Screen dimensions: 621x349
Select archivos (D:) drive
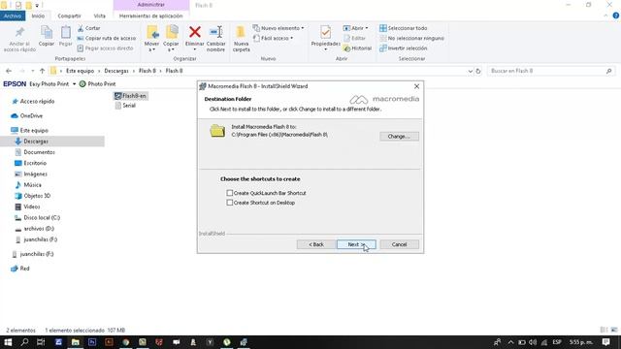[x=35, y=229]
